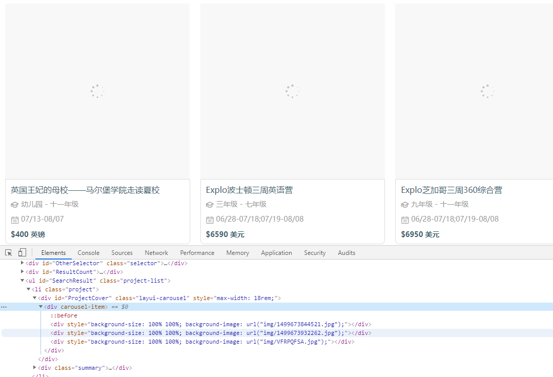The height and width of the screenshot is (377, 553).
Task: Collapse the SearchResult ul node
Action: (x=22, y=281)
